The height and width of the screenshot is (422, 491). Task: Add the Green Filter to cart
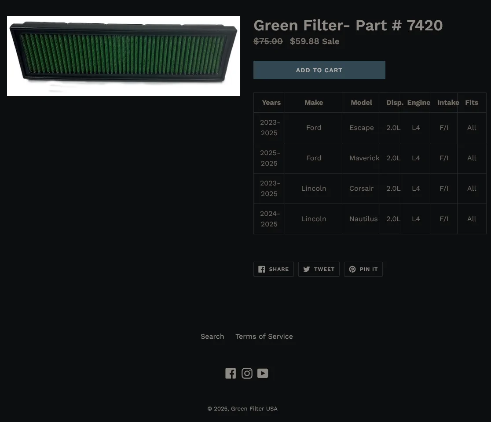[x=319, y=70]
